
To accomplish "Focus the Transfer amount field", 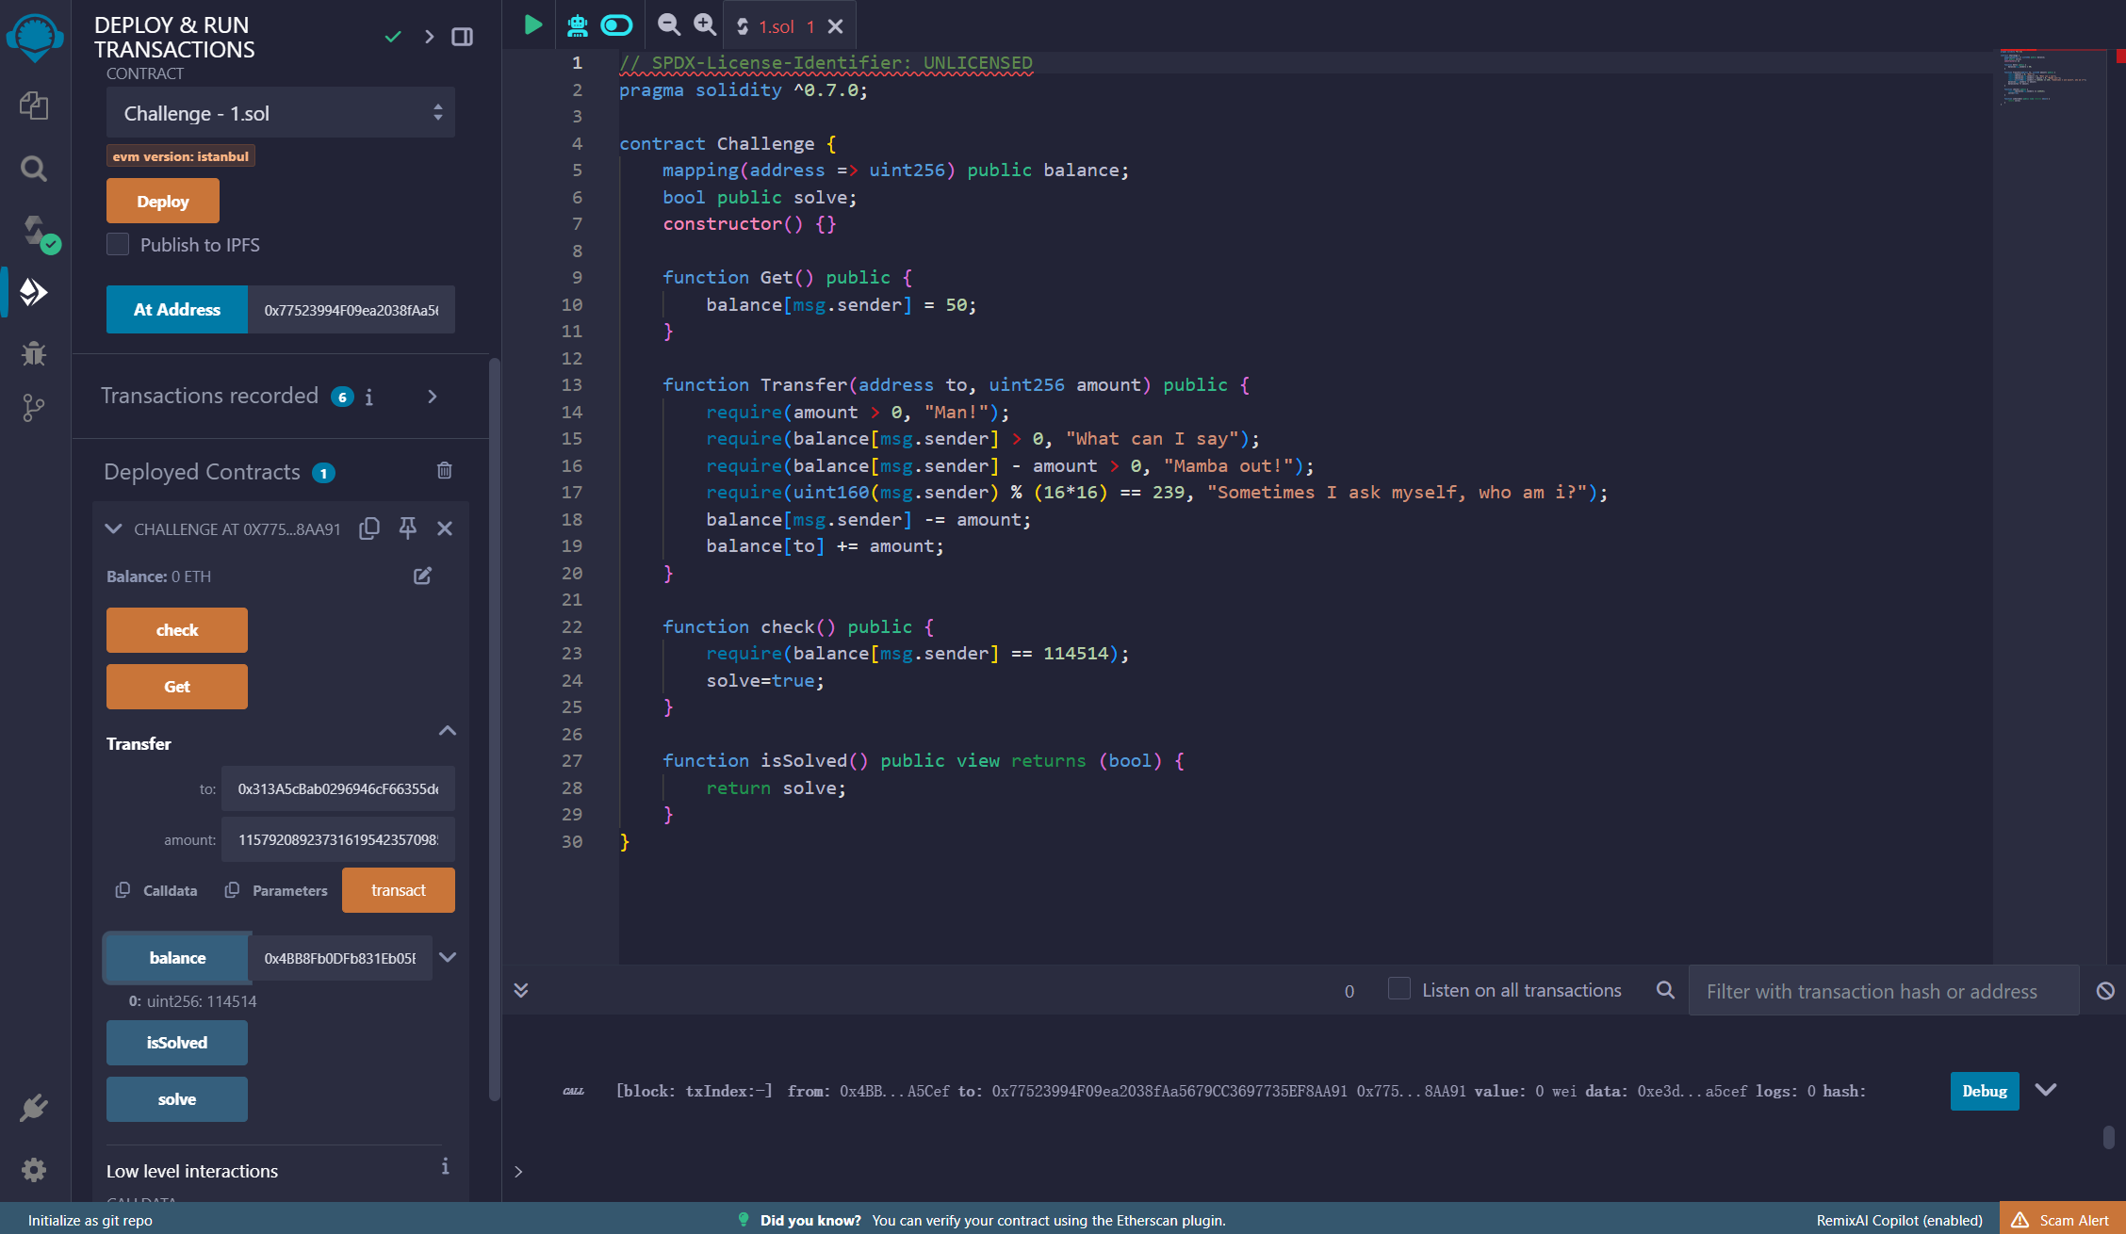I will click(338, 839).
